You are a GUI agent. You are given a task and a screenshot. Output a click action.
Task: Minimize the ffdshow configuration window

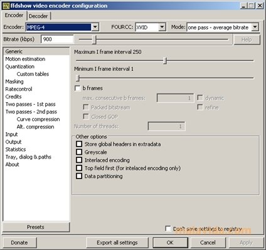point(243,6)
